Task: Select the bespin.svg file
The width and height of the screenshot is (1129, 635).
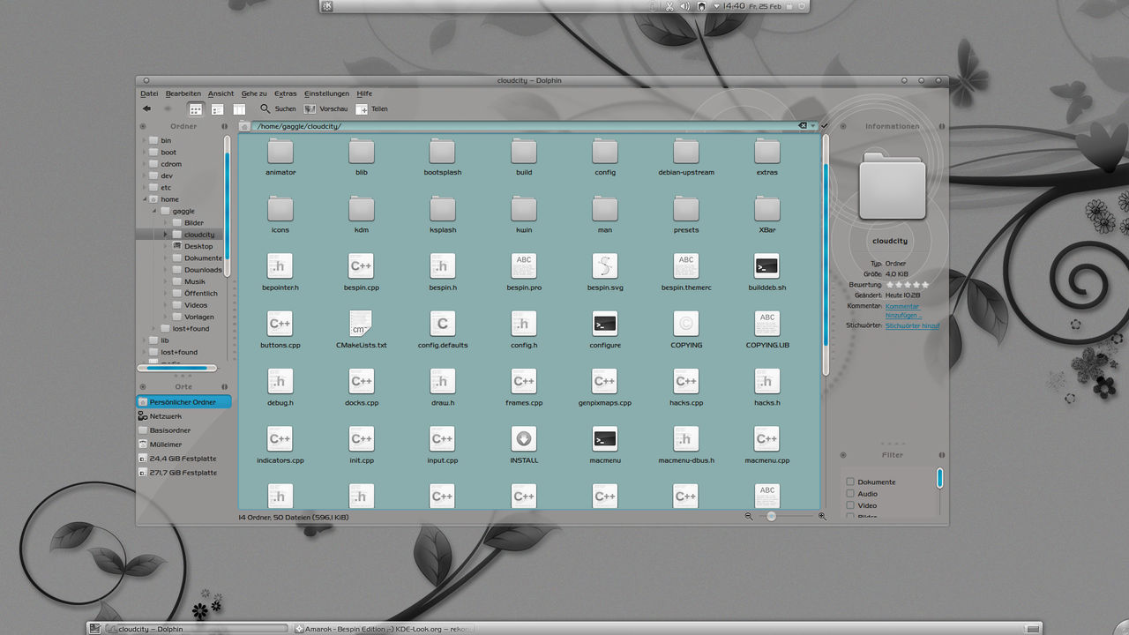Action: [605, 273]
